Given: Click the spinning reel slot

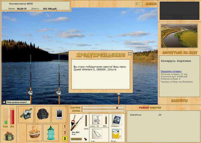Looking at the screenshot, I should pos(97,120).
